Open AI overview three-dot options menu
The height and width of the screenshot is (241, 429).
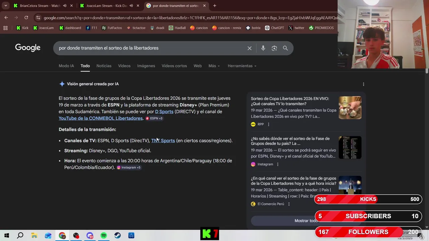(x=363, y=84)
